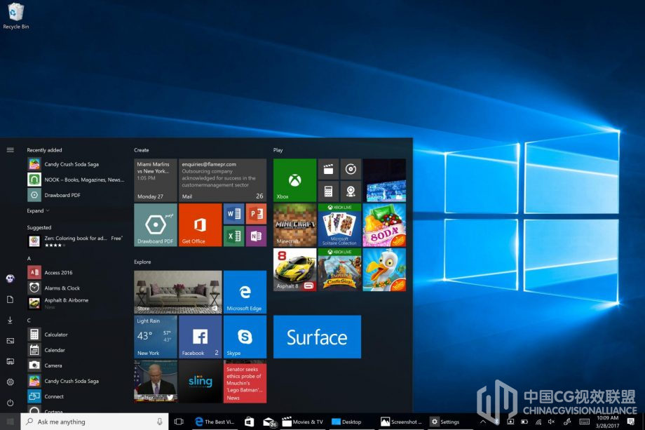Open the Weather tile for New York
Screen dimensions: 645x430
(156, 337)
